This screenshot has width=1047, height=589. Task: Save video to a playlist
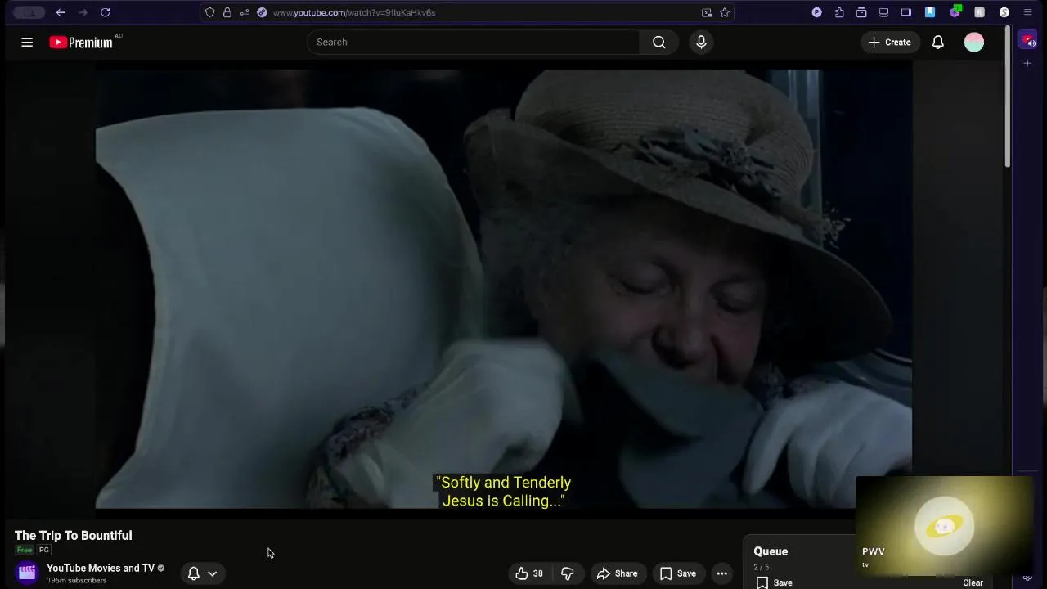[678, 573]
